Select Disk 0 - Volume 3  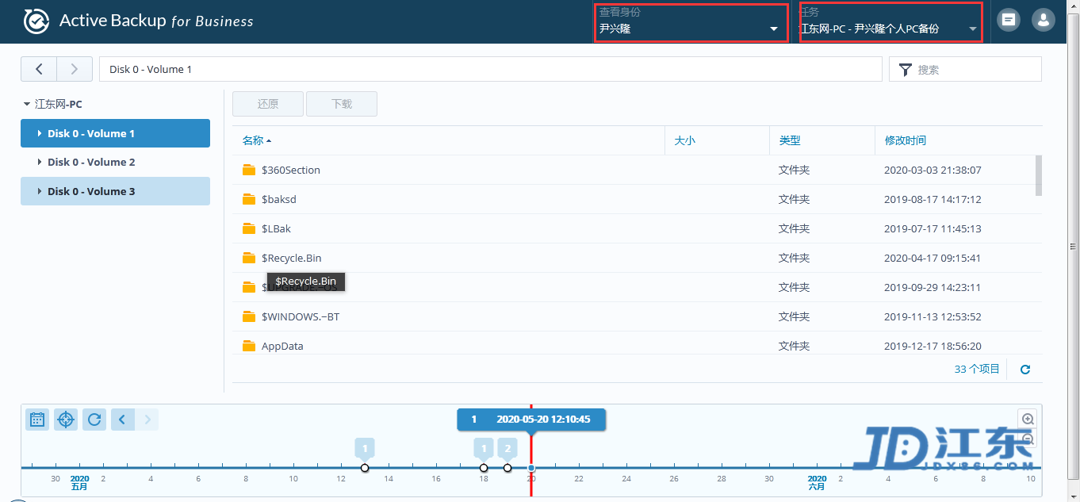(x=115, y=191)
